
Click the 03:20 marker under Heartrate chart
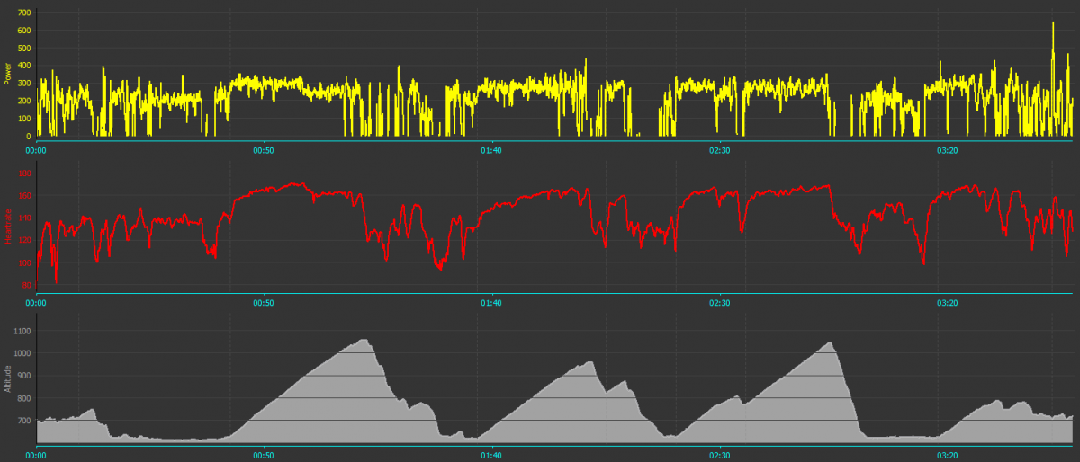point(948,303)
